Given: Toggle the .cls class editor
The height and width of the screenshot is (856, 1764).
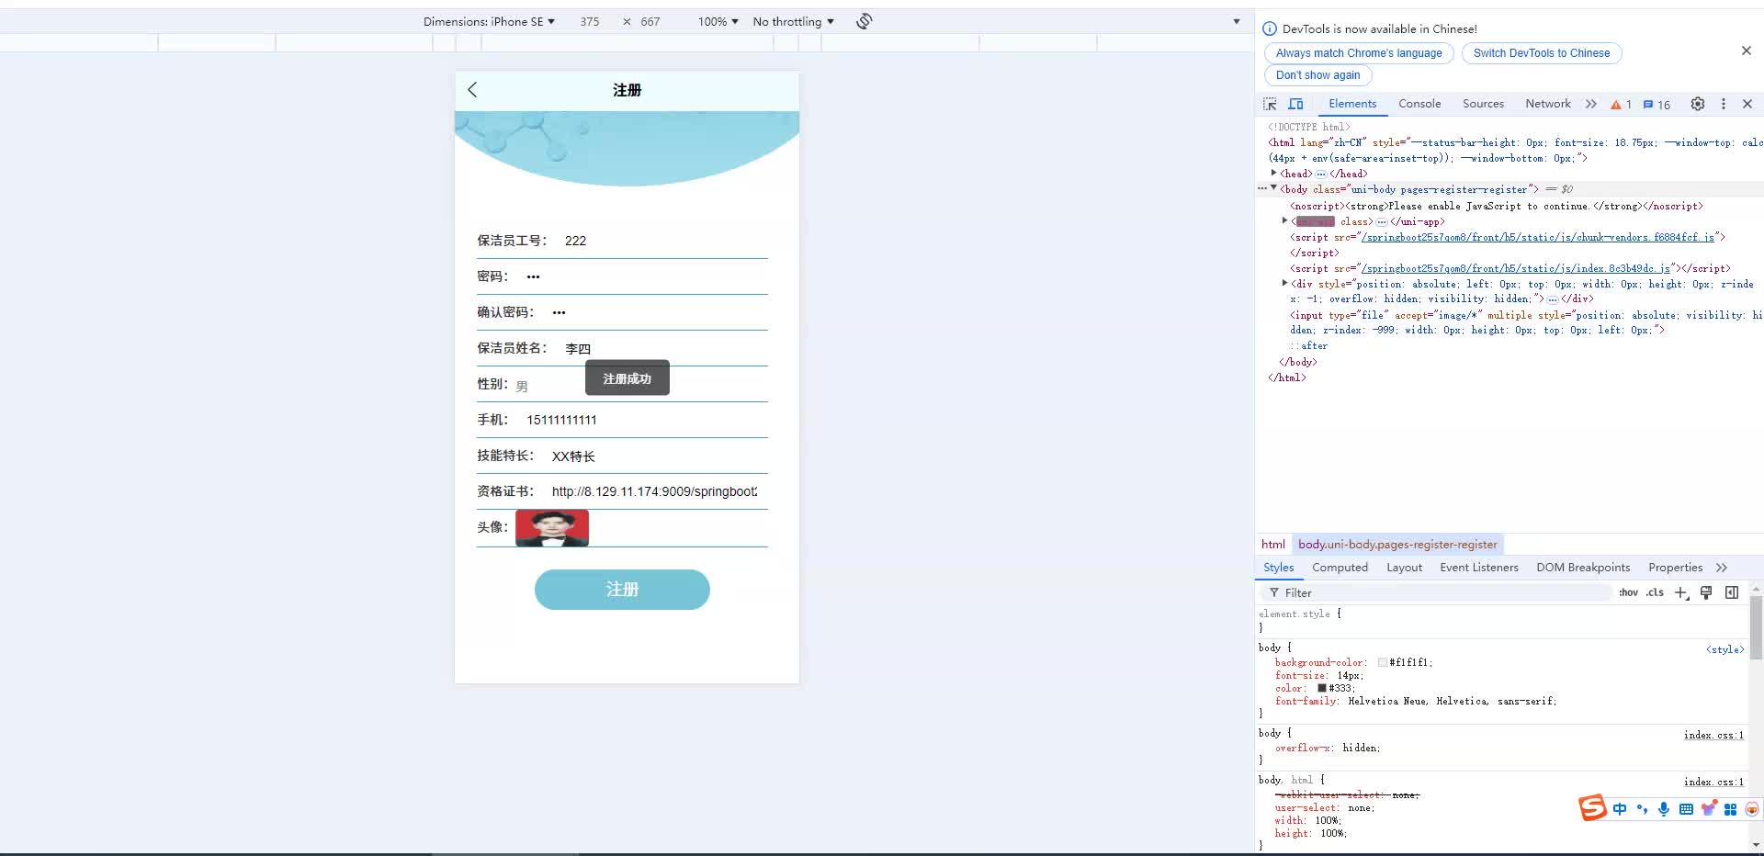Looking at the screenshot, I should click(x=1655, y=592).
